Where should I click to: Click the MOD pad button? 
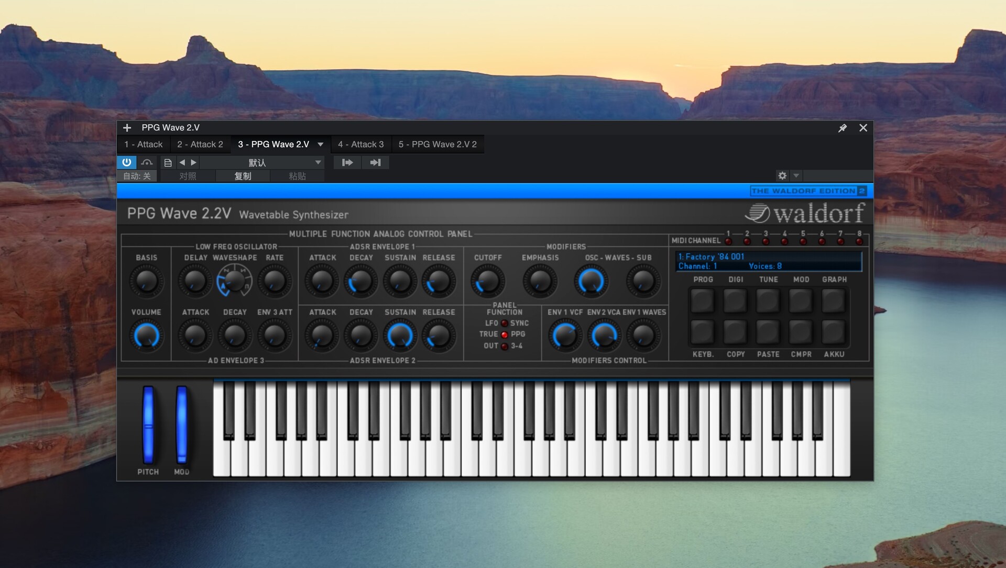801,300
